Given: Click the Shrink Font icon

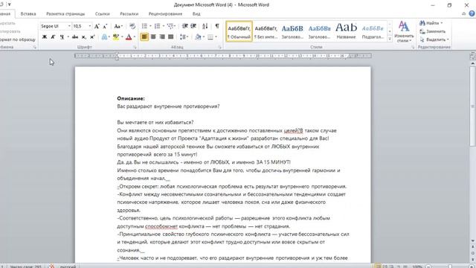Looking at the screenshot, I should (x=105, y=26).
